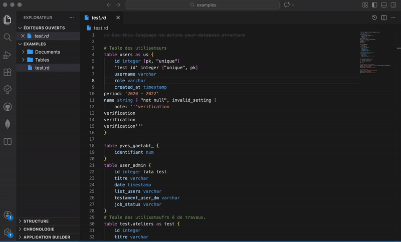Close the test.rd tab
Image resolution: width=401 pixels, height=242 pixels.
(118, 18)
